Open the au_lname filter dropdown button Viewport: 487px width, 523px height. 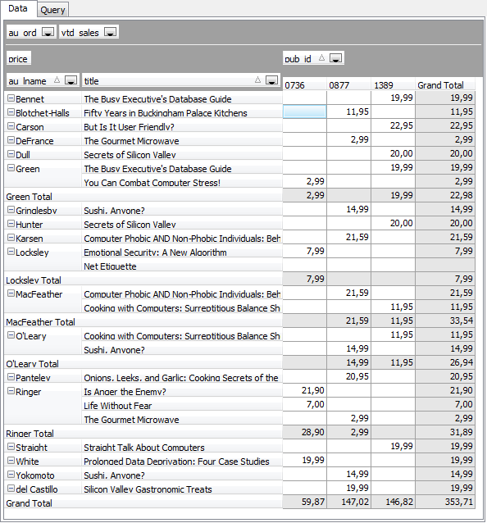pyautogui.click(x=71, y=80)
